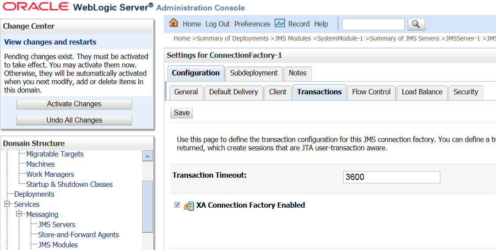496x250 pixels.
Task: Click Domain Structure scroll up arrow
Action: [x=148, y=156]
